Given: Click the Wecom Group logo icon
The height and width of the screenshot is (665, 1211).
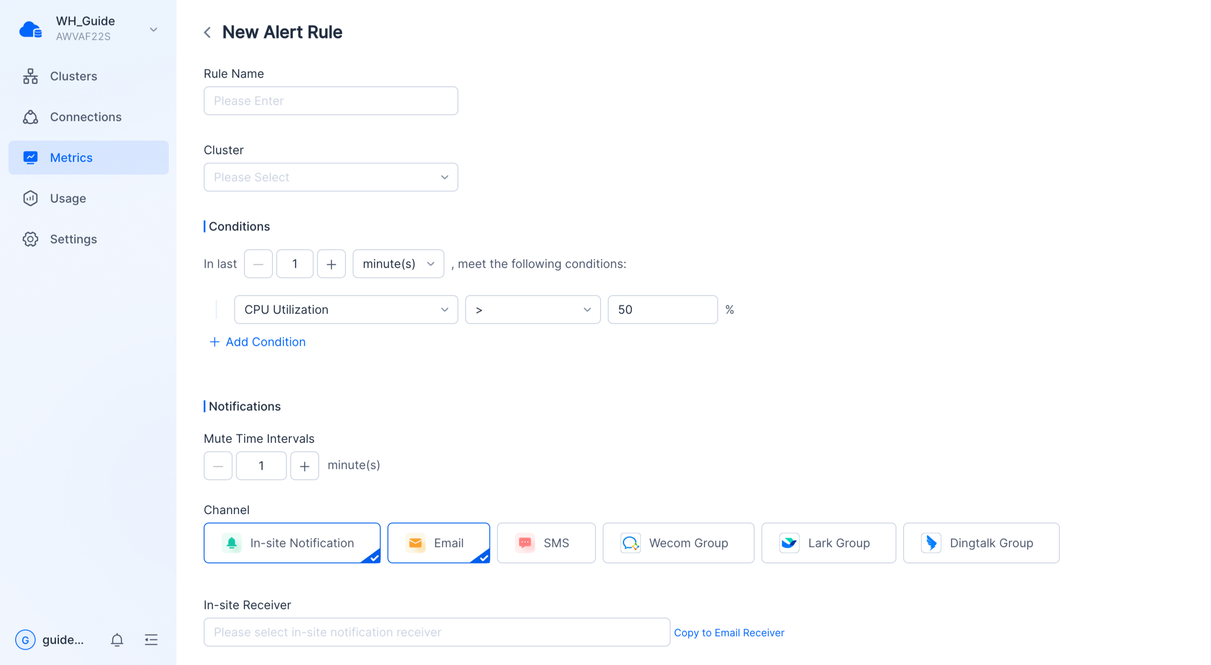Looking at the screenshot, I should click(x=630, y=543).
